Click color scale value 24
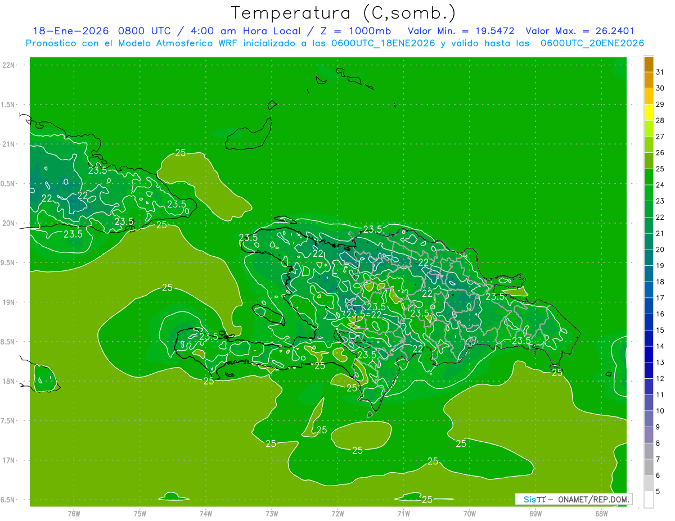Screen dimensions: 675x521 (x=660, y=185)
